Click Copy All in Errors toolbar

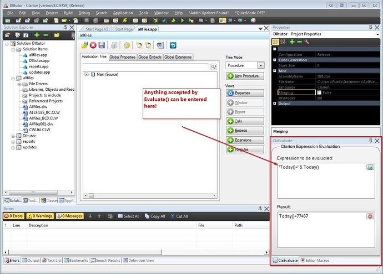click(x=155, y=216)
